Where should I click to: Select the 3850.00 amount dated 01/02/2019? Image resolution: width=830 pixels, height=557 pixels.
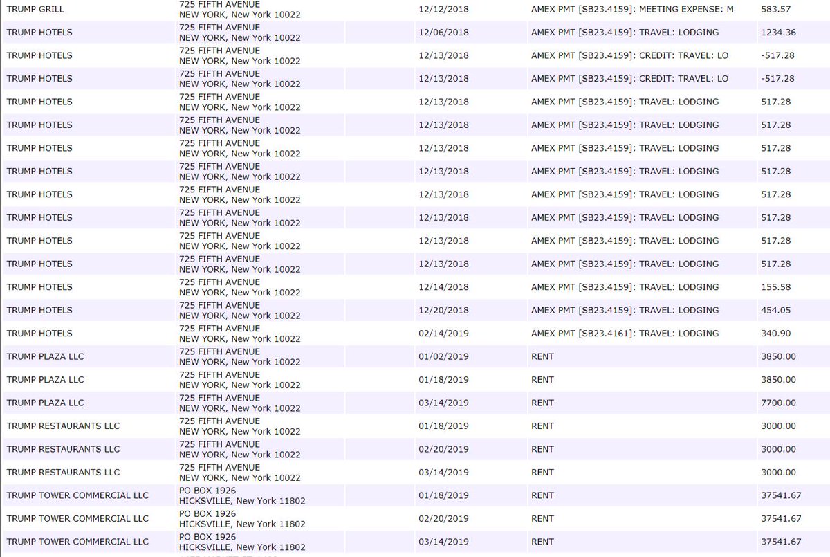[778, 357]
